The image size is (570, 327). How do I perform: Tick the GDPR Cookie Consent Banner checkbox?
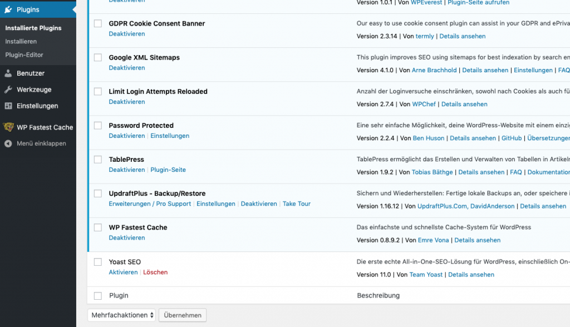[98, 24]
